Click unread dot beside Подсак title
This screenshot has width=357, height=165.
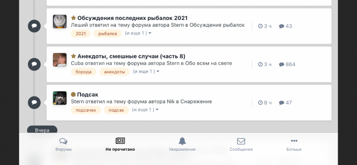(x=73, y=94)
